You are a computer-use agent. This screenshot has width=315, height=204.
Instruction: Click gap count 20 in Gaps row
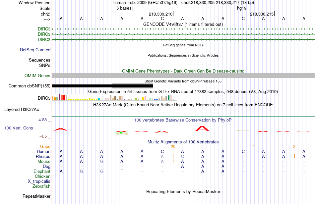[173, 147]
